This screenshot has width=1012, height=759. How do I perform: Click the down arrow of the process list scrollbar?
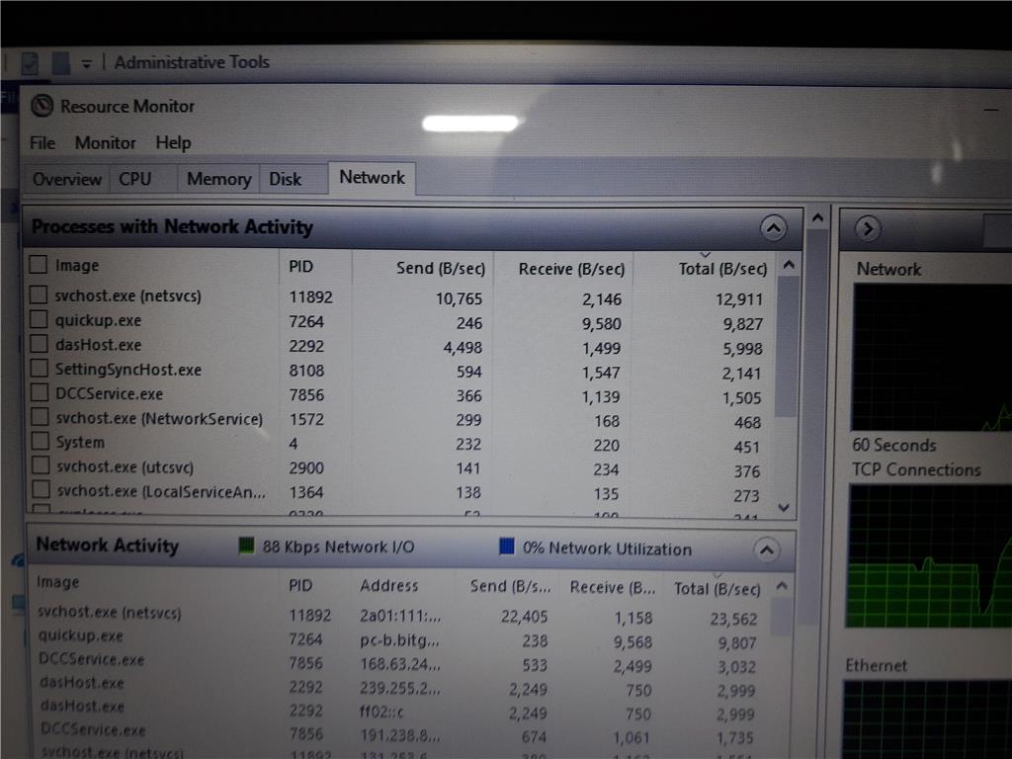(784, 508)
